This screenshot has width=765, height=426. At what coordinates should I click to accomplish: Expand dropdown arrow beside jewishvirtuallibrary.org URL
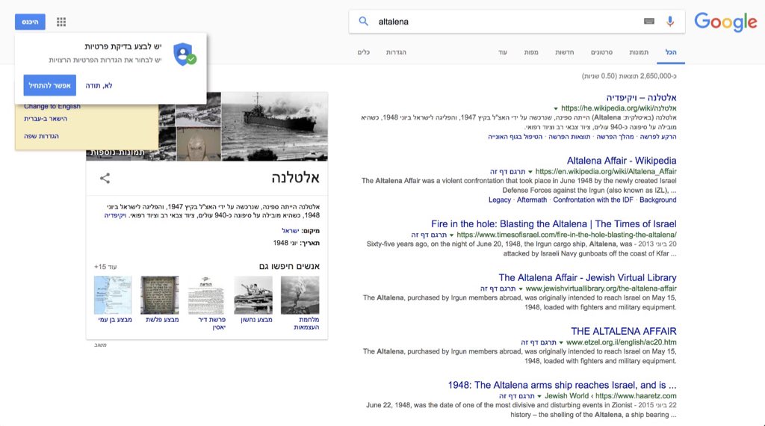521,289
